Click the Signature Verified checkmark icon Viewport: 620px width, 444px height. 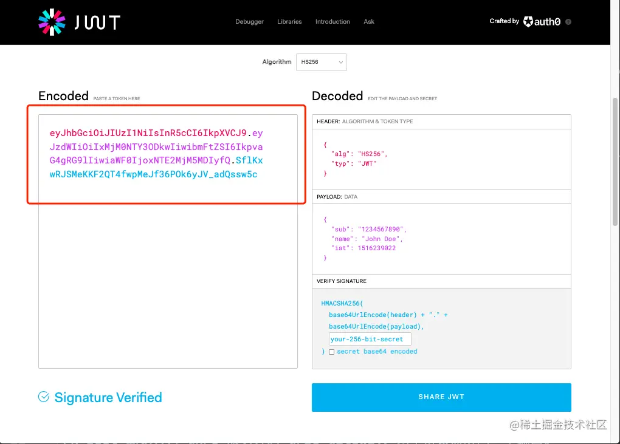pos(43,396)
